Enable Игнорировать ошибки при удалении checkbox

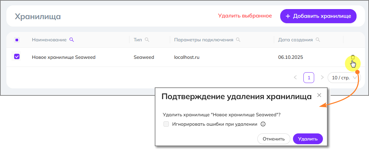click(x=166, y=124)
